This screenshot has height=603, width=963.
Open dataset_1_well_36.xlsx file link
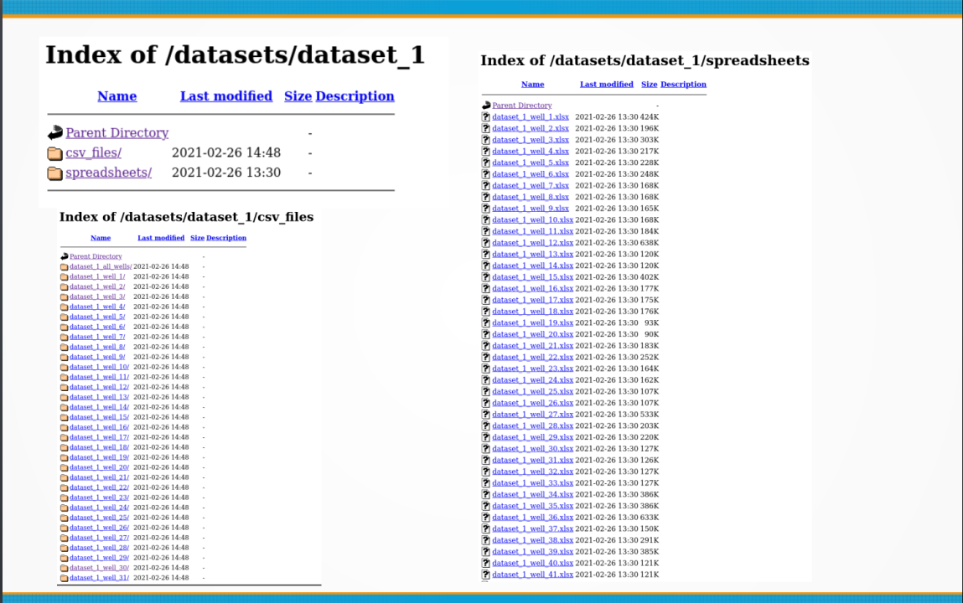click(532, 518)
